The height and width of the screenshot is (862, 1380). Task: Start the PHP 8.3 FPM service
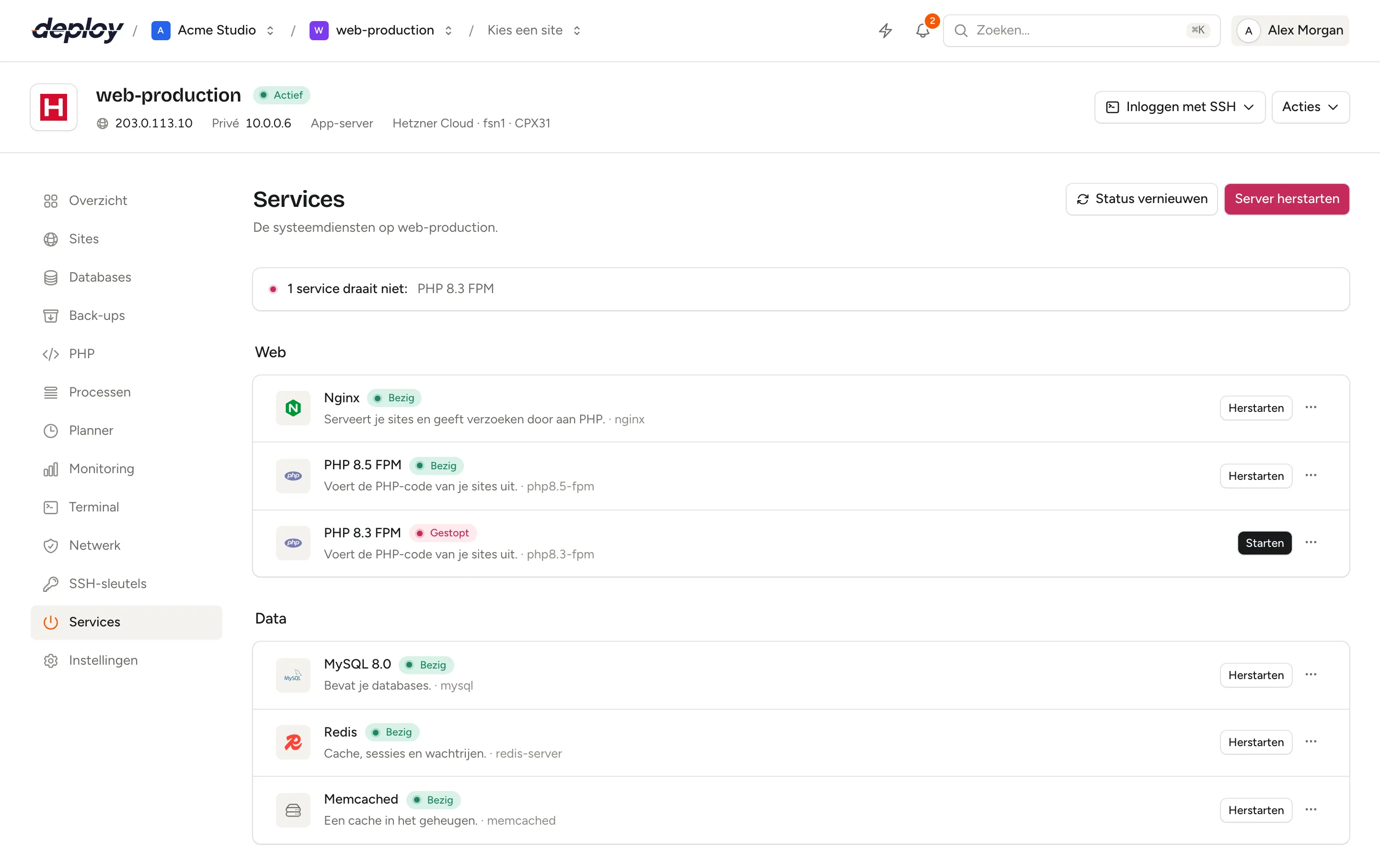(x=1264, y=544)
